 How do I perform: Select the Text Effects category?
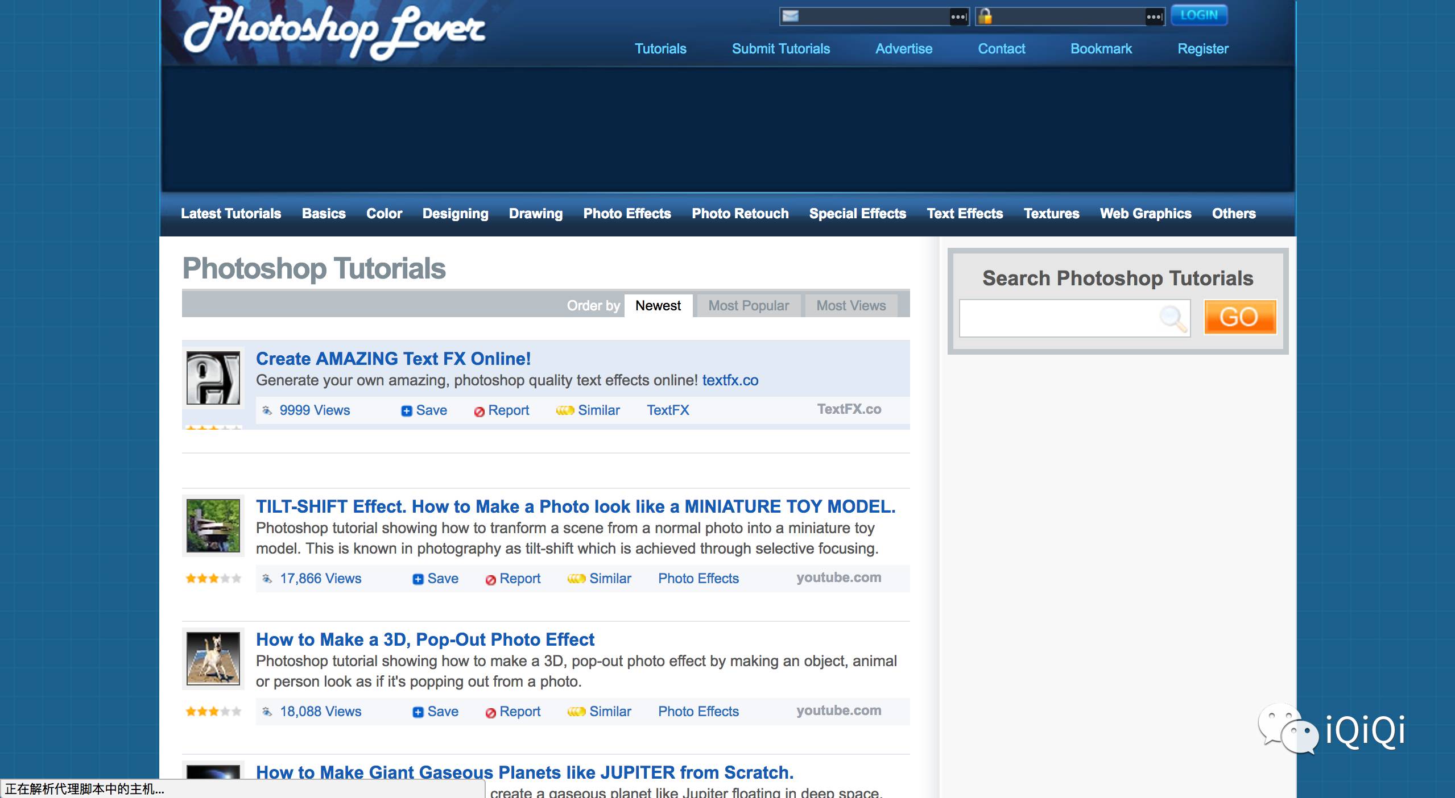point(965,214)
